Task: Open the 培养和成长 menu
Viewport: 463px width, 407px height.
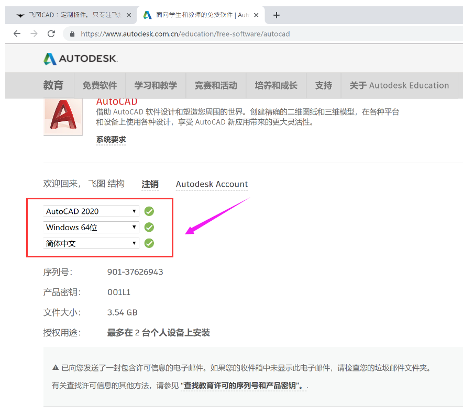Action: pyautogui.click(x=276, y=85)
